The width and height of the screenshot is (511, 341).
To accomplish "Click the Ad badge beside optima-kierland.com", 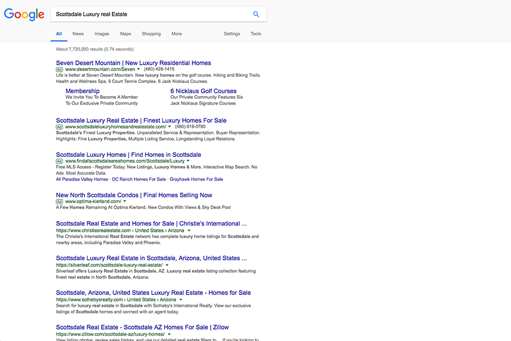I will coord(59,202).
